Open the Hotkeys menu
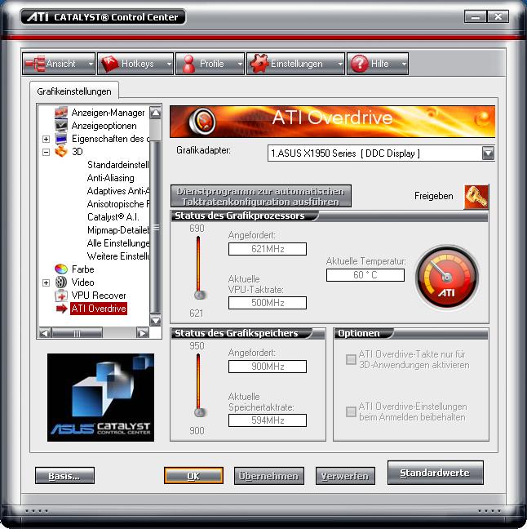Viewport: 527px width, 529px height. [135, 64]
